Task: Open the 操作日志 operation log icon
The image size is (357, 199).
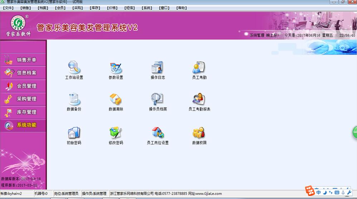Action: click(x=157, y=67)
